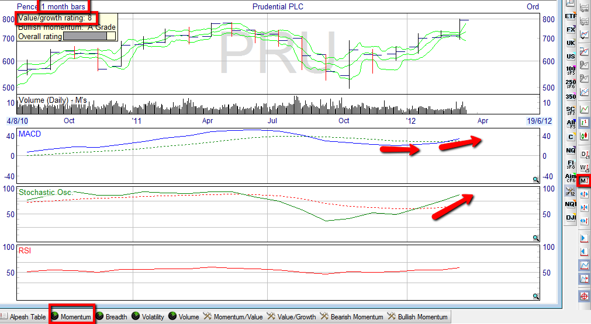Zoom the RSI panel with magnifier
The height and width of the screenshot is (324, 591).
click(x=535, y=296)
